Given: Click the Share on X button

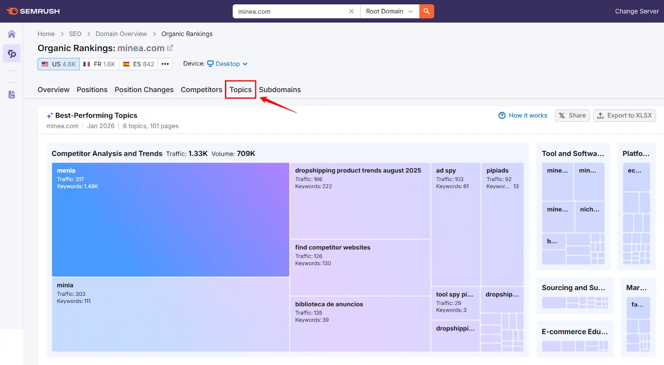Looking at the screenshot, I should [x=572, y=116].
